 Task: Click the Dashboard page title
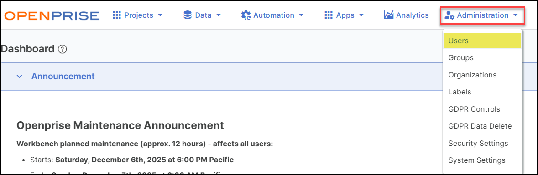28,49
